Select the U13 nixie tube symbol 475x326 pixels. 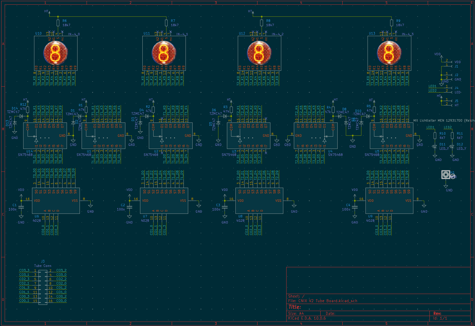(389, 53)
